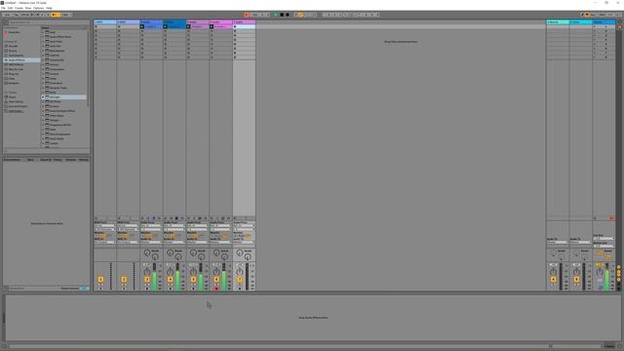Open track 3's Audio From input dropdown
The height and width of the screenshot is (351, 624).
coord(151,225)
